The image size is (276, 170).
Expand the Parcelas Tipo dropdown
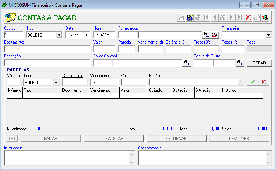[x=56, y=82]
